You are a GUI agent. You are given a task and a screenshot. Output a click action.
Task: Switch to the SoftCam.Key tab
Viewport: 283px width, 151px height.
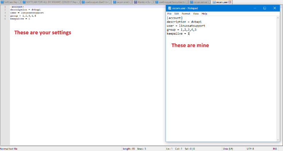[x=11, y=2]
